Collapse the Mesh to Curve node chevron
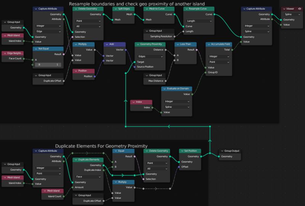The image size is (305, 206). (147, 9)
